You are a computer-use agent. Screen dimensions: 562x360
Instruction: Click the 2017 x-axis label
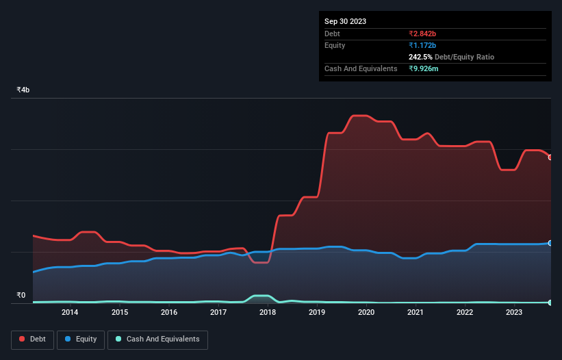point(218,312)
